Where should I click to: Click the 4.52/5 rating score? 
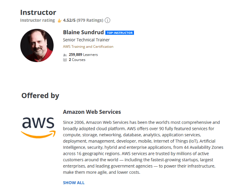click(x=69, y=20)
